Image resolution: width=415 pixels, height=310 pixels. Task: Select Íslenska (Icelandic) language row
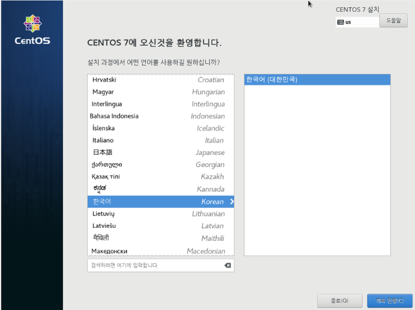coord(161,128)
